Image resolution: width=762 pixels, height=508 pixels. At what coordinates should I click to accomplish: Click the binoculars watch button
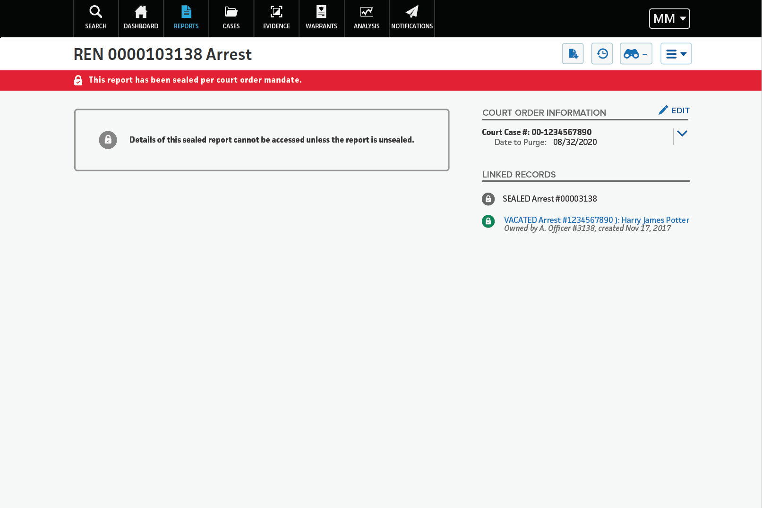pos(636,54)
